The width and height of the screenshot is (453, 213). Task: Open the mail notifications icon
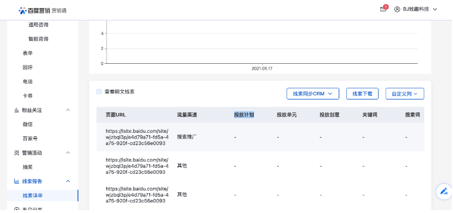coord(383,9)
